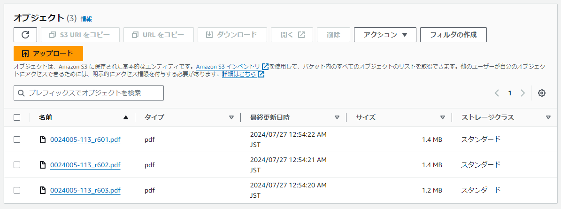
Task: Sort by サイズ column arrow
Action: [x=443, y=117]
